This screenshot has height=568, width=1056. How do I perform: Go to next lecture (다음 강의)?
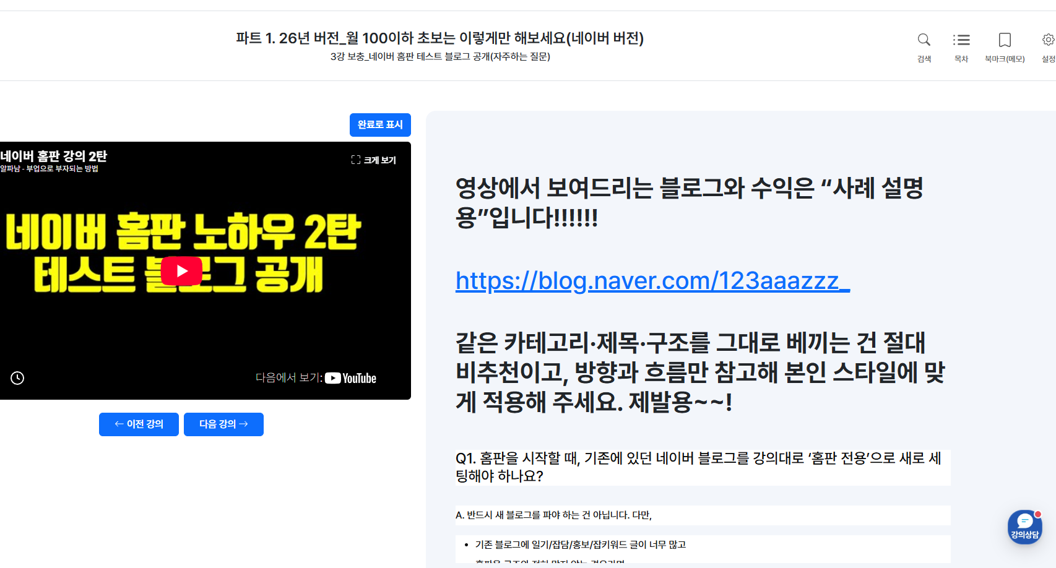(x=223, y=424)
